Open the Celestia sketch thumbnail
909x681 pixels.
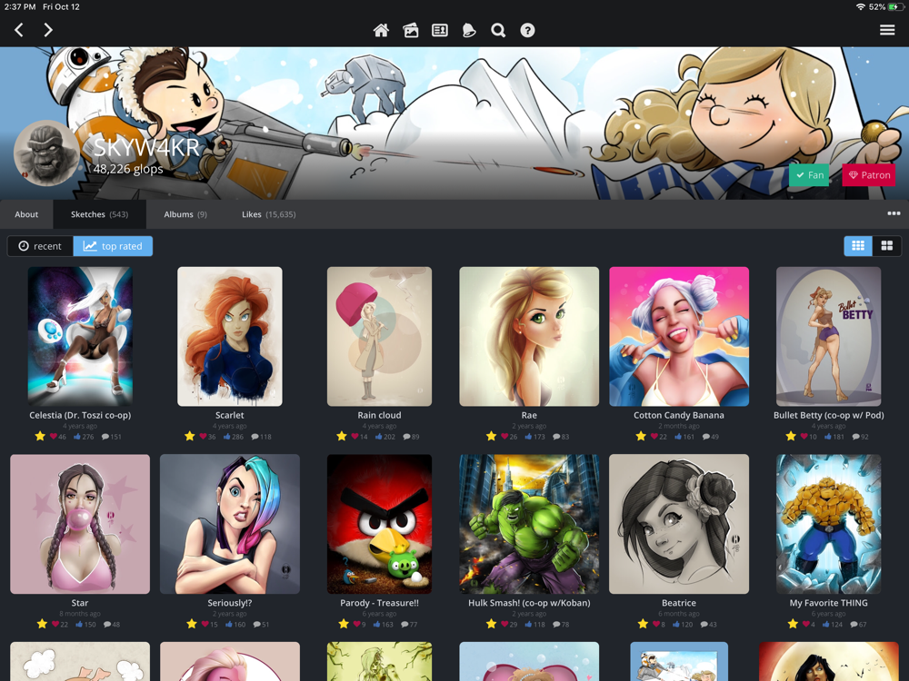[80, 337]
